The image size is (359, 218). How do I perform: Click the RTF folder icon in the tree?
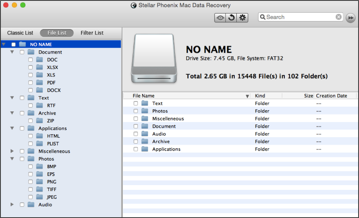click(40, 105)
